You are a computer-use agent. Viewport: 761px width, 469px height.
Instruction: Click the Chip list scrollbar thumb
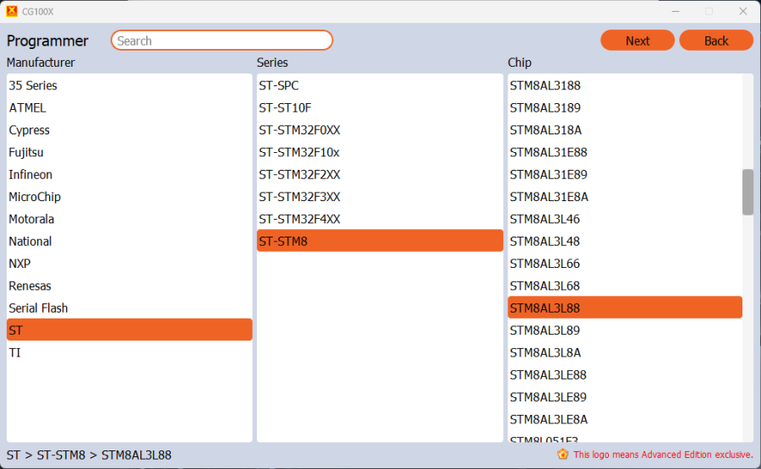(747, 192)
